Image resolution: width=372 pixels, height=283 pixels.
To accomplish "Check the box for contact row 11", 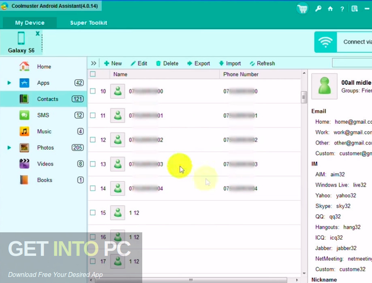I will pyautogui.click(x=93, y=116).
